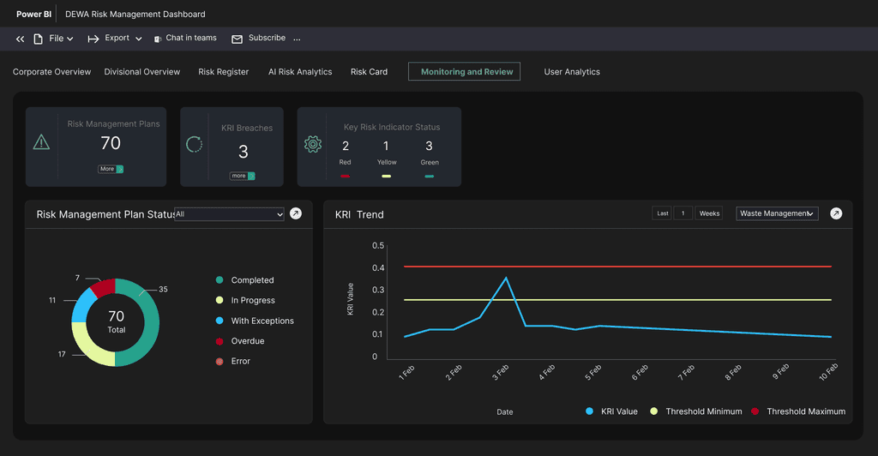Click the Subscribe button
The width and height of the screenshot is (878, 456).
point(268,38)
